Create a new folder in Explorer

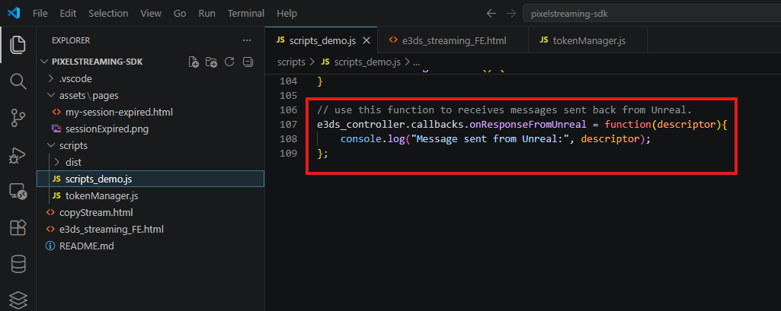click(x=212, y=62)
